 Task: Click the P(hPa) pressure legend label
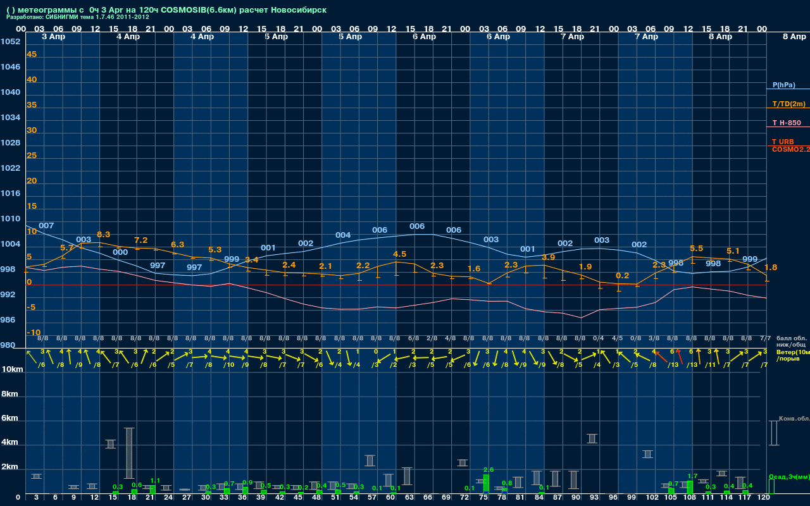(x=783, y=85)
